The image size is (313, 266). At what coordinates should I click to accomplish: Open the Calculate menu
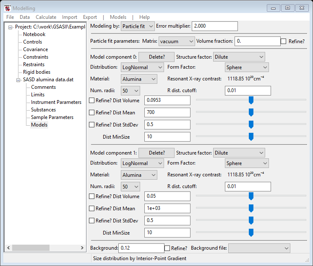click(x=46, y=17)
